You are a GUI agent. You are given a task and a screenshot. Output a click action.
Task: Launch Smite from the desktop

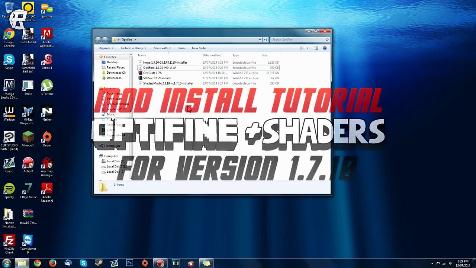(x=28, y=88)
